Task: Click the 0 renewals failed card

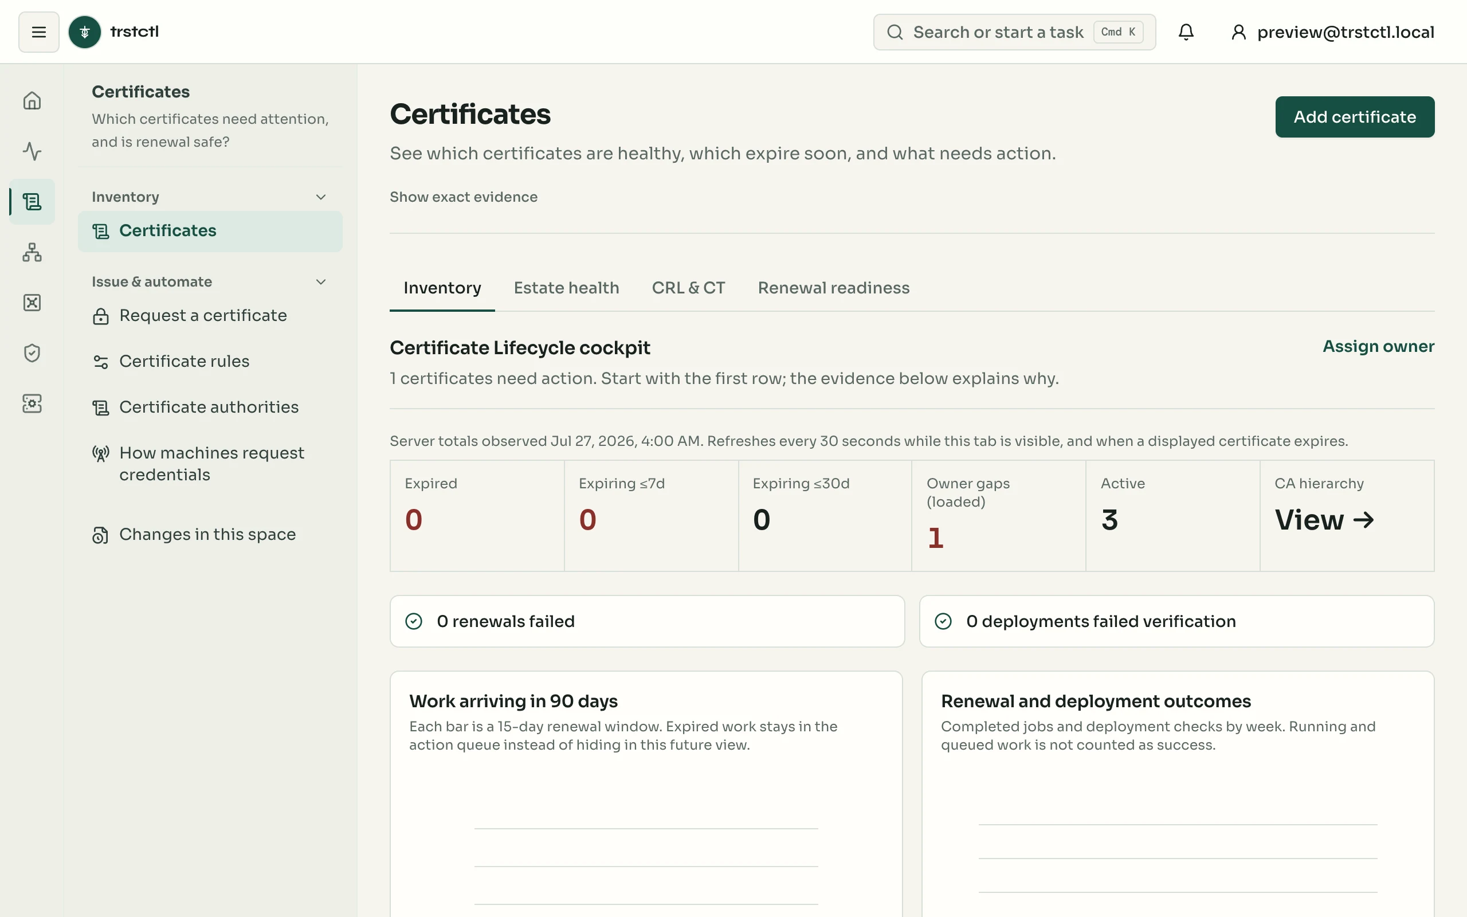Action: [647, 621]
